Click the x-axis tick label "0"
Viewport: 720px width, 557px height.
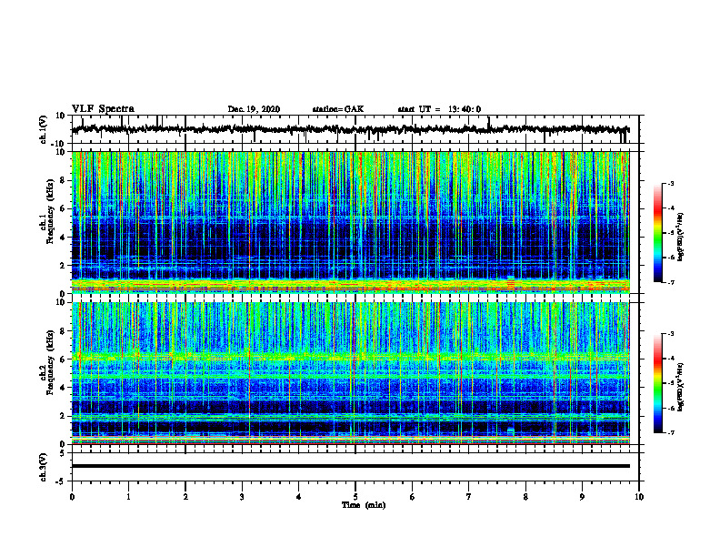click(x=72, y=497)
